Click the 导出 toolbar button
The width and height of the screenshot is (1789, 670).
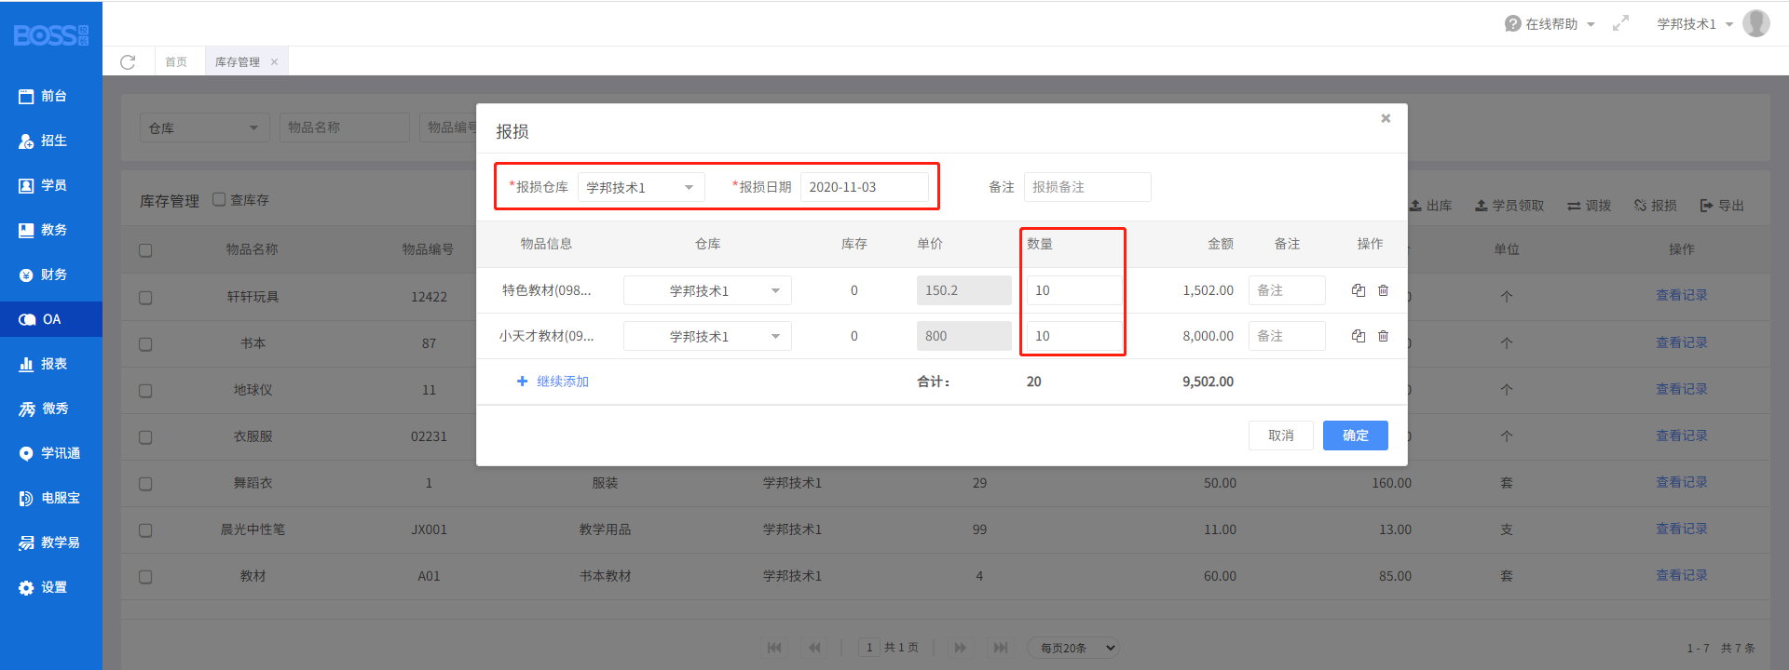click(1722, 206)
